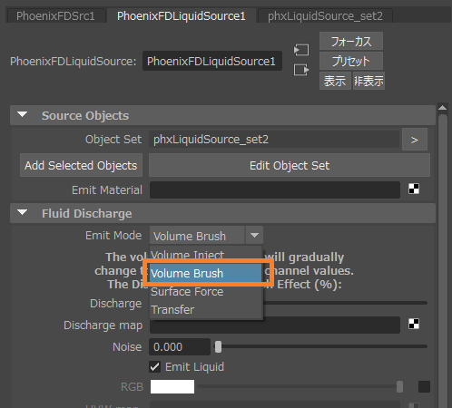Click the プリセット button
Image resolution: width=452 pixels, height=408 pixels.
tap(351, 61)
